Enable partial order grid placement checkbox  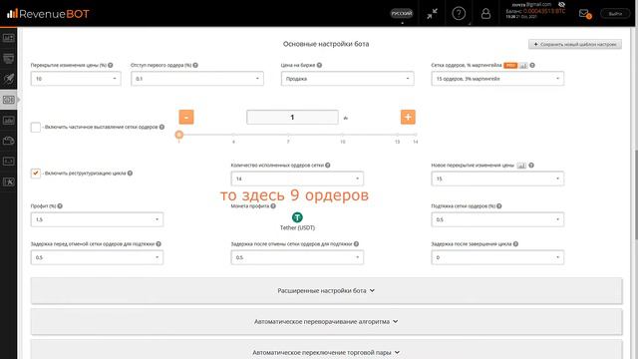point(36,127)
